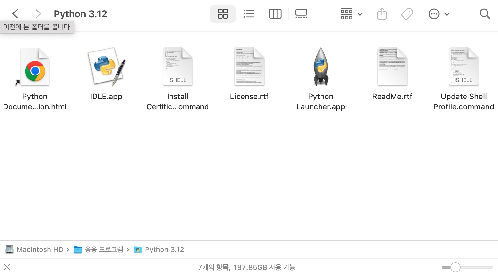The width and height of the screenshot is (498, 275).
Task: Select Python Documentation.html Chrome icon
Action: (x=35, y=67)
